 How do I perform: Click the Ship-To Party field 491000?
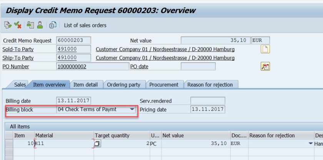(x=73, y=58)
